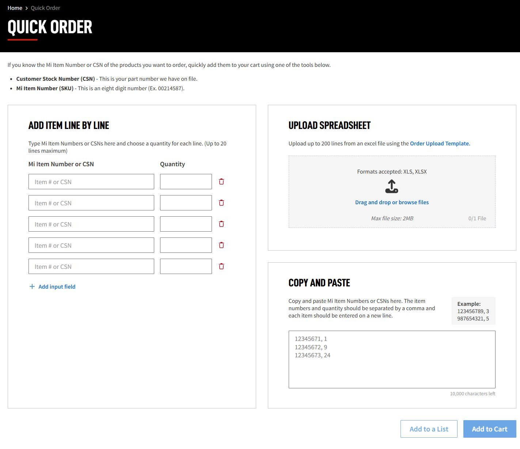Select the second Item # or CSN input
This screenshot has width=520, height=449.
pyautogui.click(x=91, y=202)
